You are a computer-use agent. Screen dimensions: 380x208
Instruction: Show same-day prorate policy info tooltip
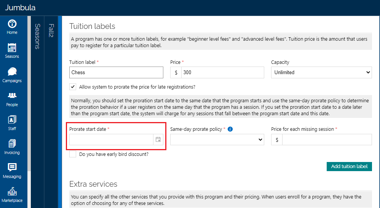pyautogui.click(x=230, y=129)
